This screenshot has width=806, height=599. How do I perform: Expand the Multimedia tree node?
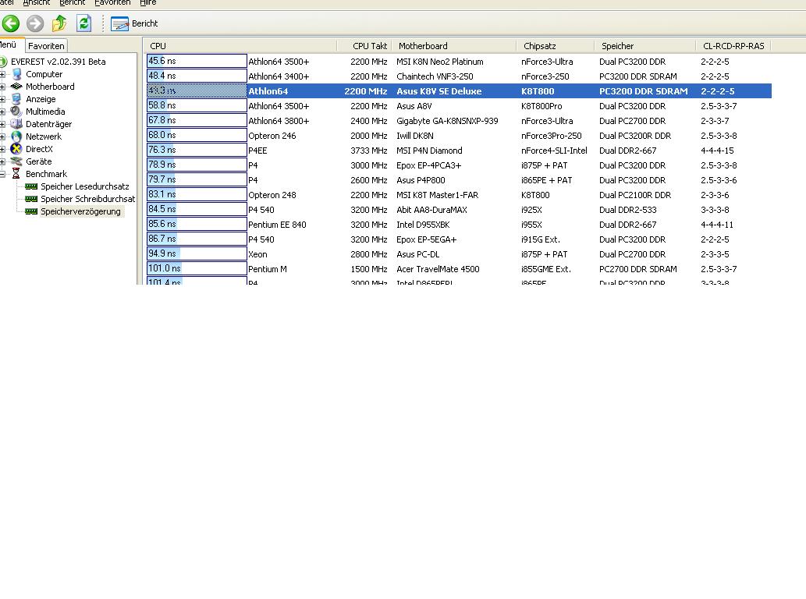(x=2, y=112)
